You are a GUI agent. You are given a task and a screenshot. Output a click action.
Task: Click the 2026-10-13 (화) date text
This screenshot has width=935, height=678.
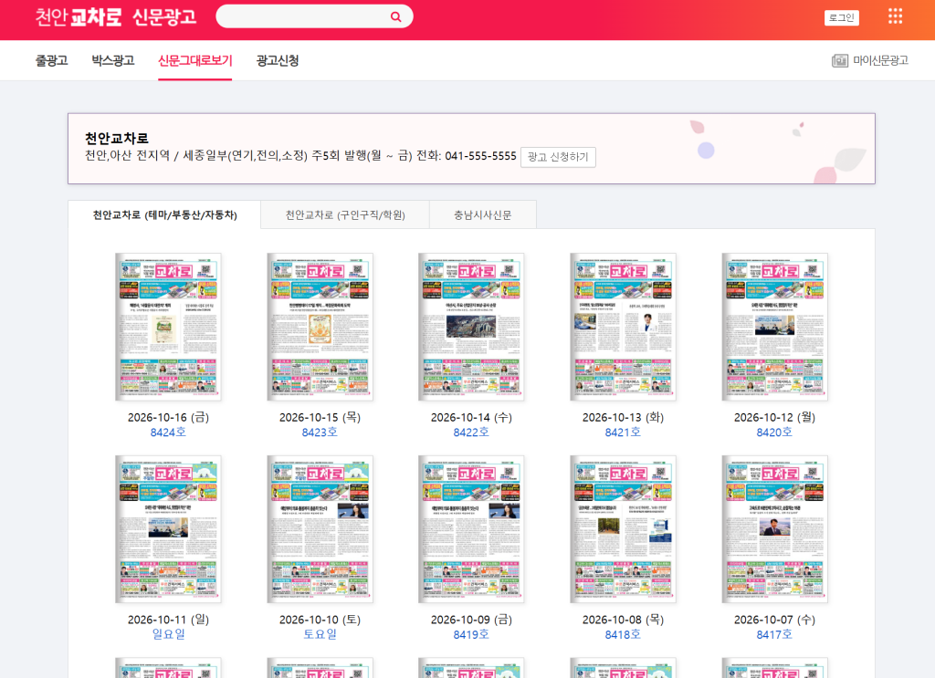tap(623, 417)
